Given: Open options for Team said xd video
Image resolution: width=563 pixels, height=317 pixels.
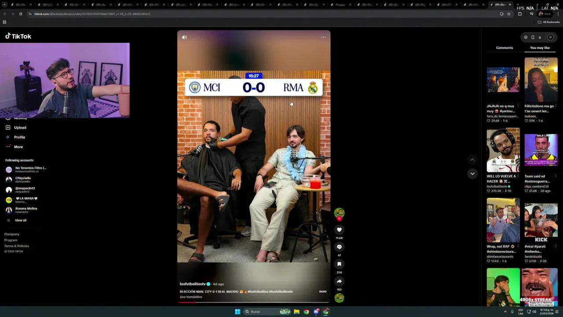Looking at the screenshot, I should coord(556,176).
